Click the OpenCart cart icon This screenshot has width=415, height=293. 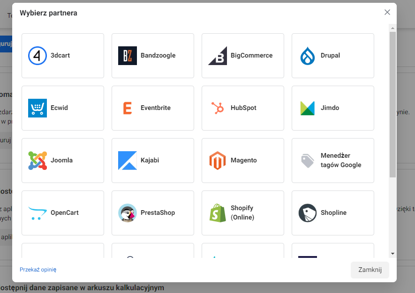[38, 213]
